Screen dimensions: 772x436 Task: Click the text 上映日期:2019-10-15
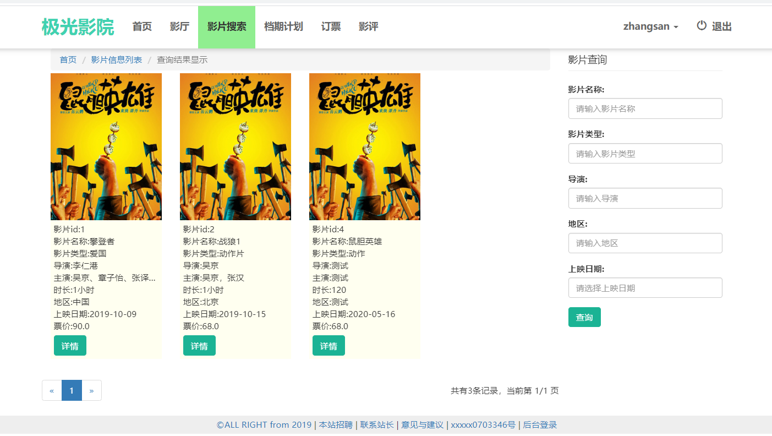tap(225, 314)
